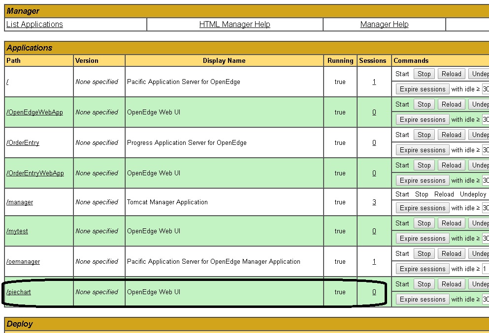Viewport: 489px width, 333px height.
Task: Stop the root path / application
Action: pos(424,74)
